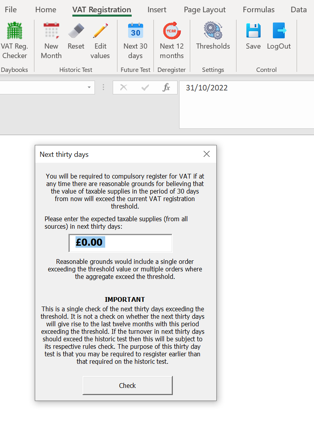Click the Settings group label

pyautogui.click(x=213, y=70)
